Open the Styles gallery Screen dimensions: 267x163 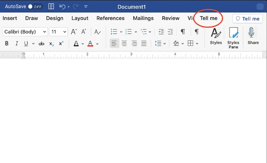(x=216, y=36)
